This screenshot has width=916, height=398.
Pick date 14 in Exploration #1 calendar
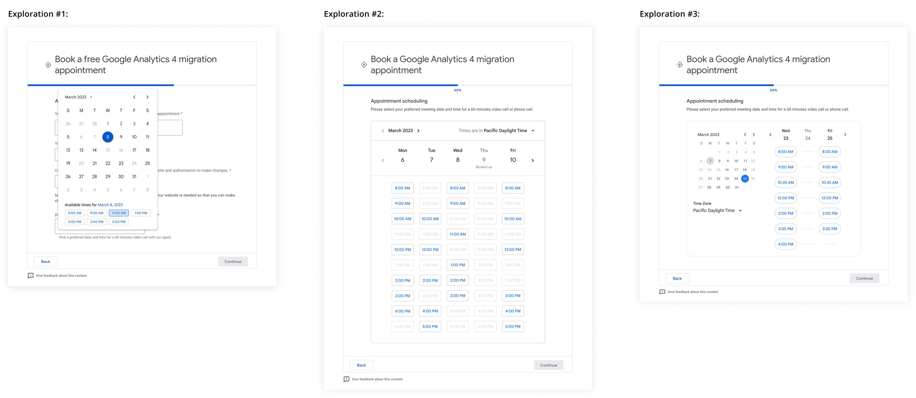(x=95, y=150)
